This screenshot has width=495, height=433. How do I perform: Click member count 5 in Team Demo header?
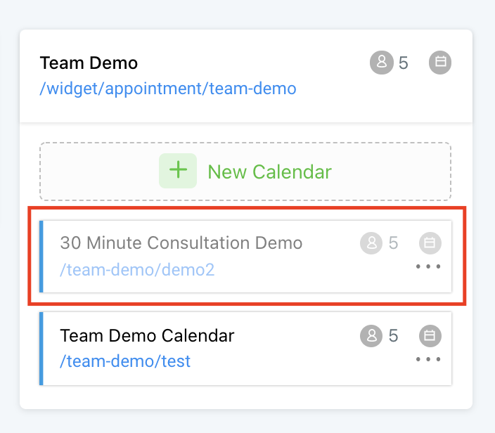click(403, 63)
